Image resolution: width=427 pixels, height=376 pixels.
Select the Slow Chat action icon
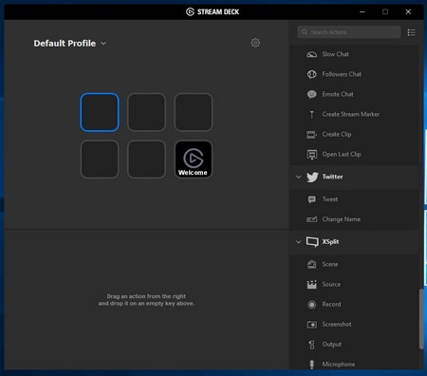311,54
